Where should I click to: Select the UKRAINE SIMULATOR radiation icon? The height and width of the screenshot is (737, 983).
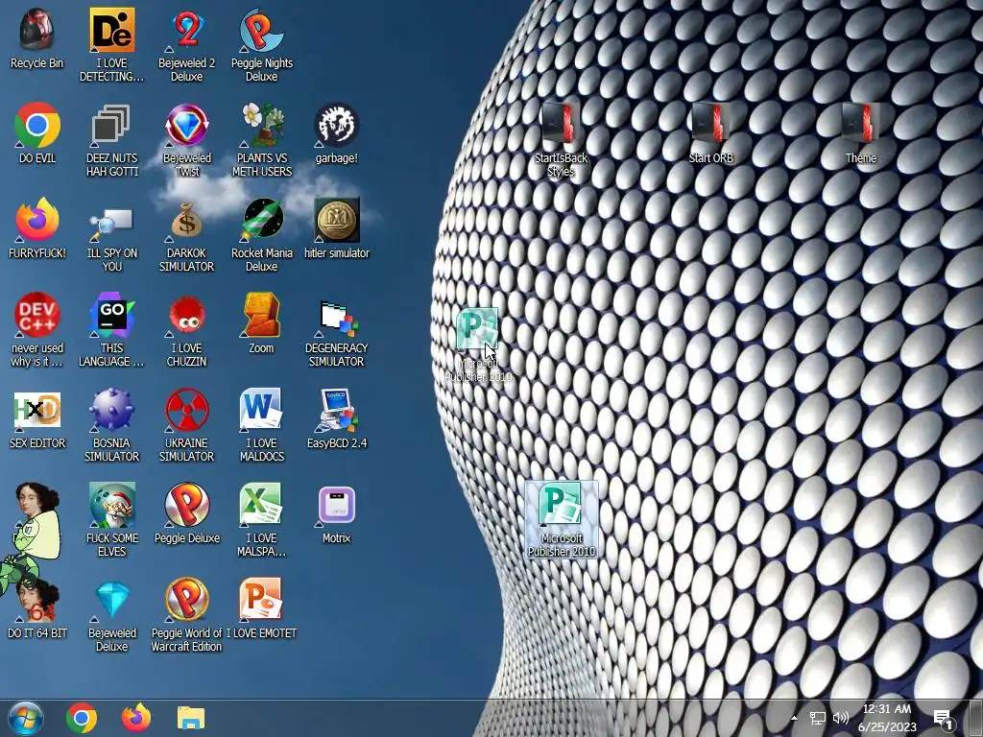(x=187, y=410)
